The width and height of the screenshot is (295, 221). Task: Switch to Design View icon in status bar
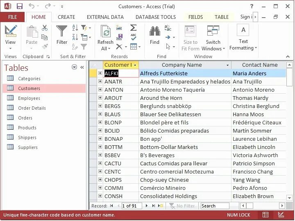281,214
